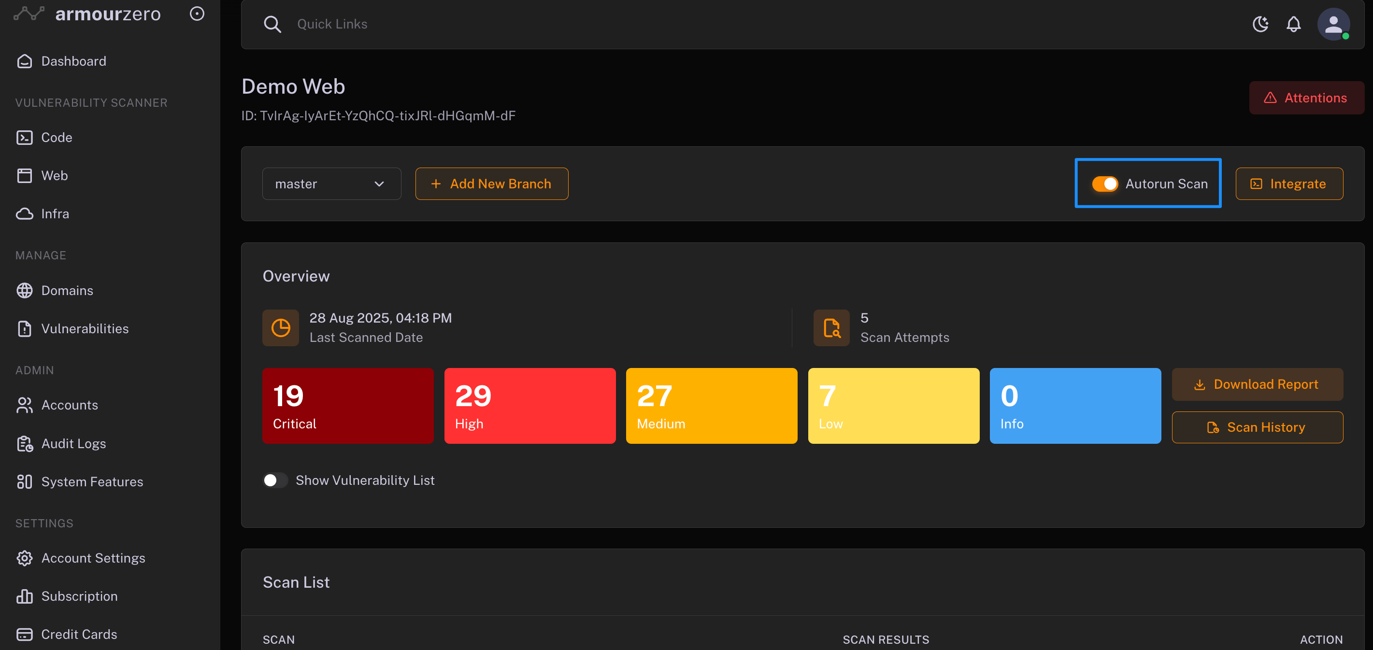Click the Scan Attempts document icon
The width and height of the screenshot is (1373, 650).
831,328
